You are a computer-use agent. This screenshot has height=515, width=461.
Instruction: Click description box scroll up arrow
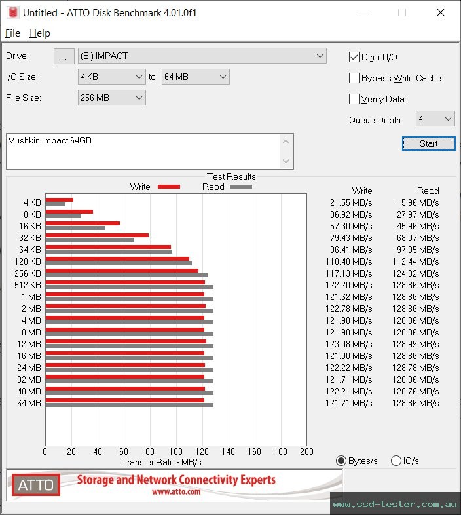(286, 142)
